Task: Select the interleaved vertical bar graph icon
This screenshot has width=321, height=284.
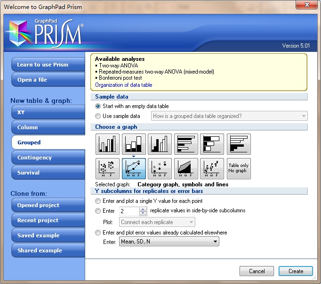Action: [x=107, y=144]
